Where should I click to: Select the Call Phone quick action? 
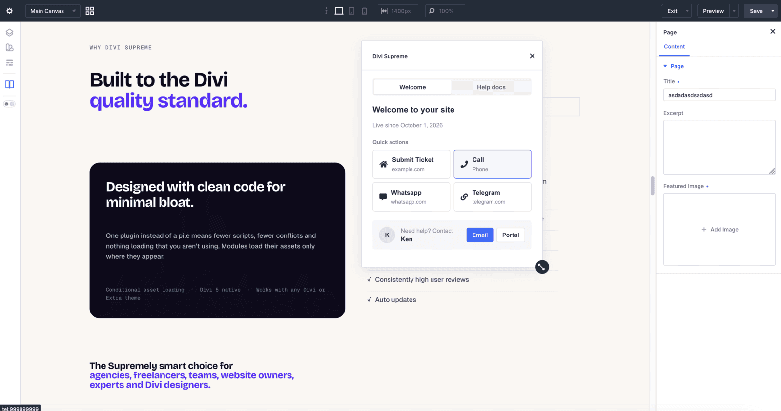click(x=493, y=164)
